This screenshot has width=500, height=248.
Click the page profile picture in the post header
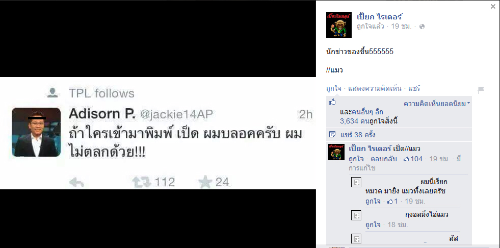tap(338, 25)
